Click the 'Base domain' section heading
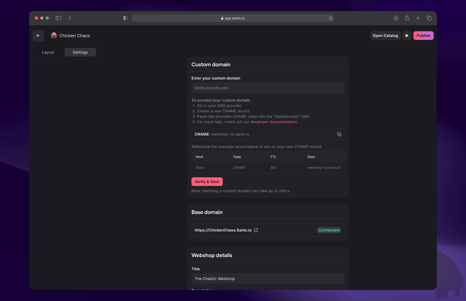The height and width of the screenshot is (301, 466). pos(207,212)
